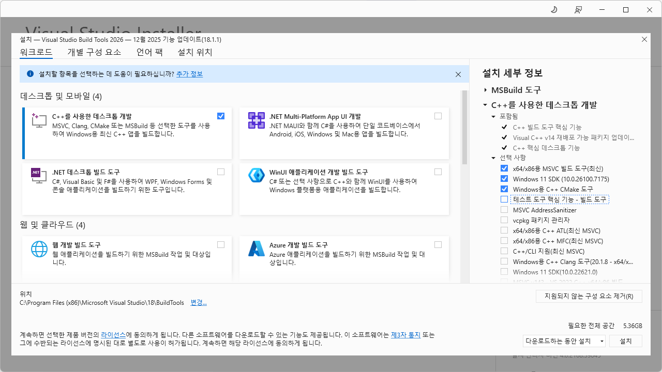Click the .NET Multi-Platform App UI icon
Viewport: 662px width, 372px height.
tap(257, 120)
